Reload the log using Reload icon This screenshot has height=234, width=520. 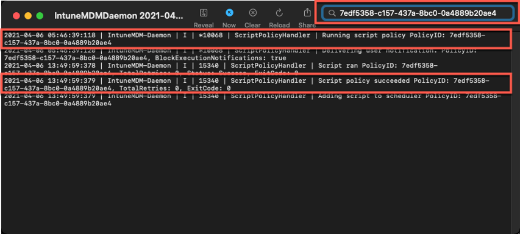pyautogui.click(x=279, y=13)
